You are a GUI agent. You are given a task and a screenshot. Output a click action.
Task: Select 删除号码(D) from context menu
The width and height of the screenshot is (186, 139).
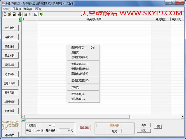78,47
